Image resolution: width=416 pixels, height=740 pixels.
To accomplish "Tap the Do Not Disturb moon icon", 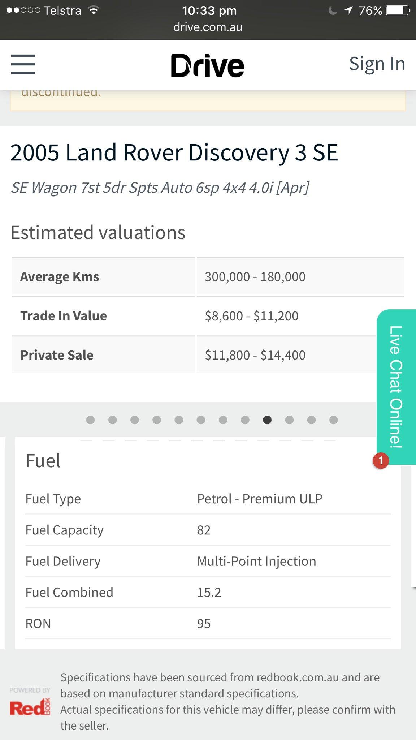I will click(333, 10).
